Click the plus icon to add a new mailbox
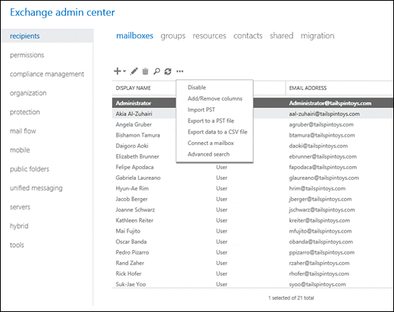Screen dimensions: 394x312 click(117, 71)
